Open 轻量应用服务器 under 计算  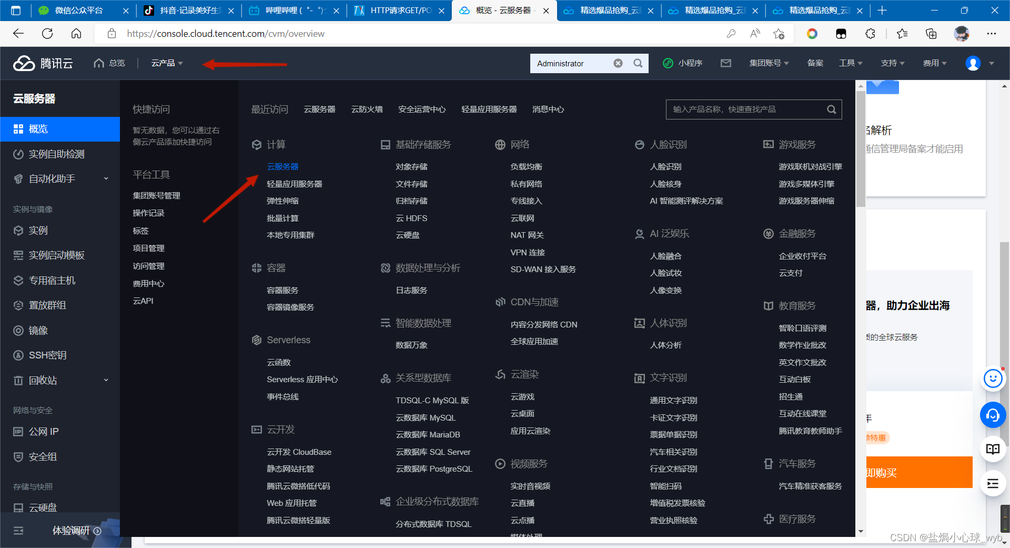pyautogui.click(x=295, y=184)
